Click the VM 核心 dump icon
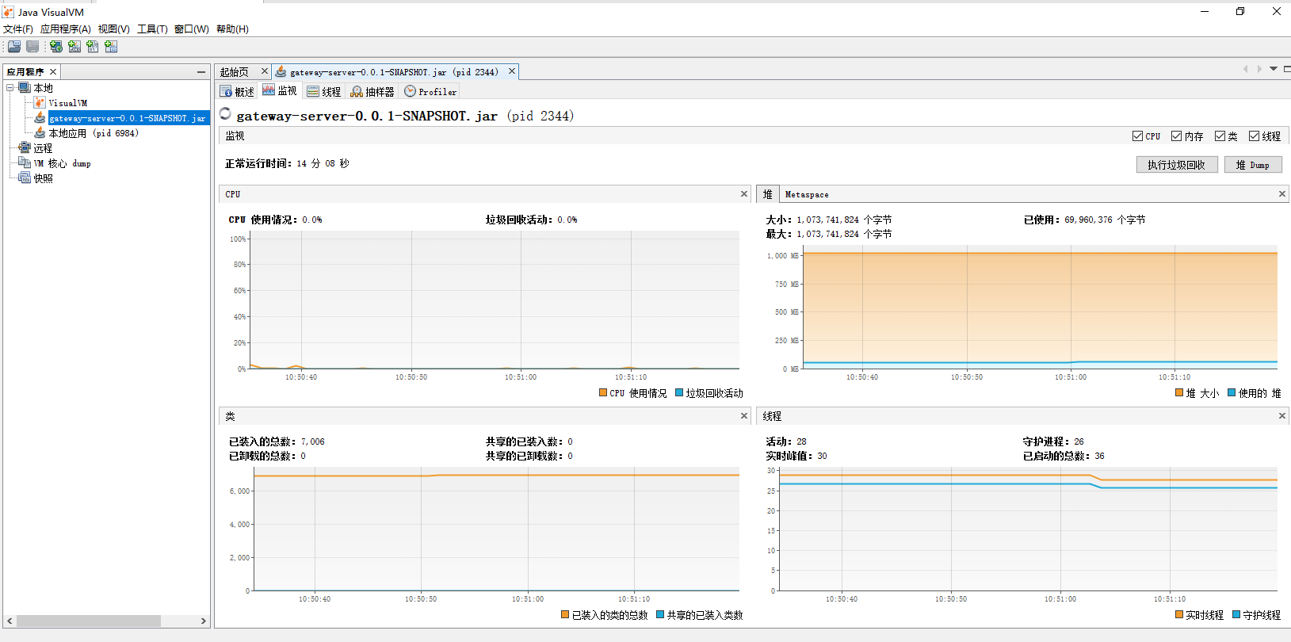 click(x=25, y=163)
